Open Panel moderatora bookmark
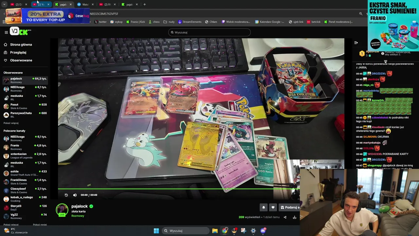 tap(338, 22)
